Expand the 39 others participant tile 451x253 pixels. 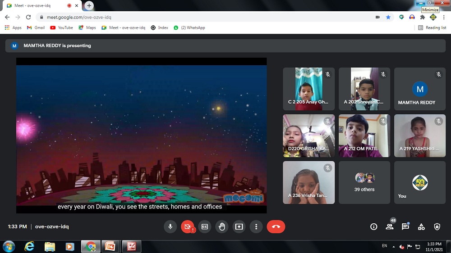[x=364, y=182]
